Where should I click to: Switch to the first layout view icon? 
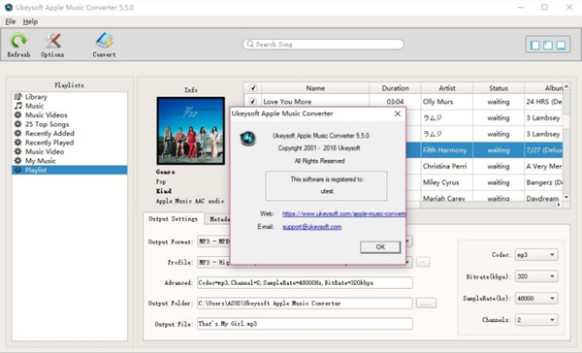(534, 46)
